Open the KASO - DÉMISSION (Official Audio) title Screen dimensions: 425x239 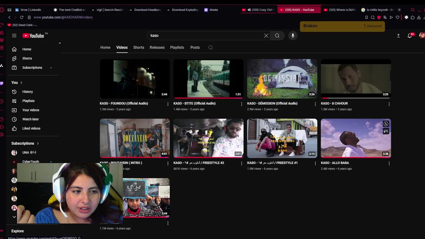pos(272,103)
